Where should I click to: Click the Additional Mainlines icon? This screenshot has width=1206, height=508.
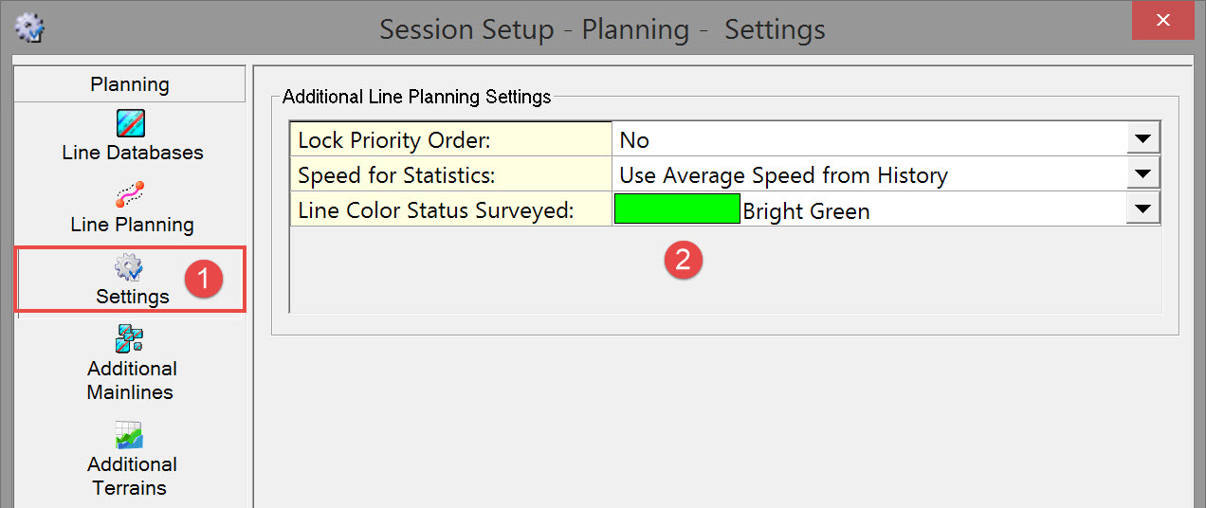(130, 338)
